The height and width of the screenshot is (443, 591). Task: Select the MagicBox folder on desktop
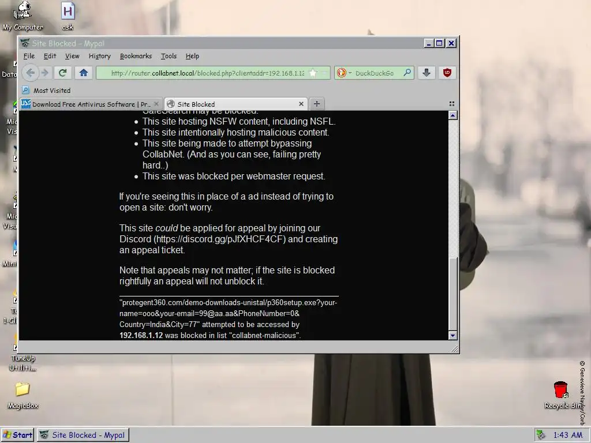[23, 396]
